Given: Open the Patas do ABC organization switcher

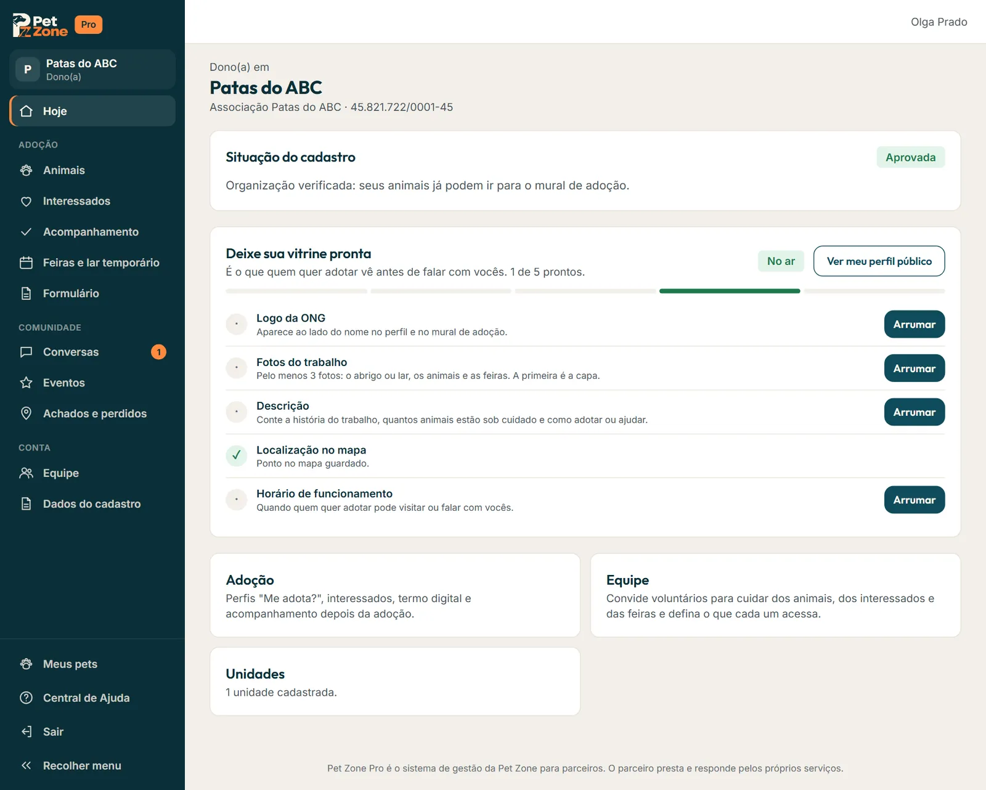Looking at the screenshot, I should coord(92,70).
